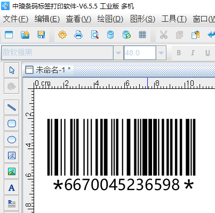Open the 窗口 menu

(204, 19)
